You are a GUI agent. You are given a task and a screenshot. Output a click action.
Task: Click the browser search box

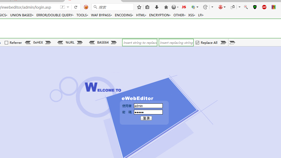[x=113, y=7]
